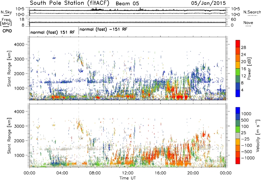Click '4000' on power panel range axis
Image resolution: width=261 pixels, height=180 pixels.
tap(19, 45)
